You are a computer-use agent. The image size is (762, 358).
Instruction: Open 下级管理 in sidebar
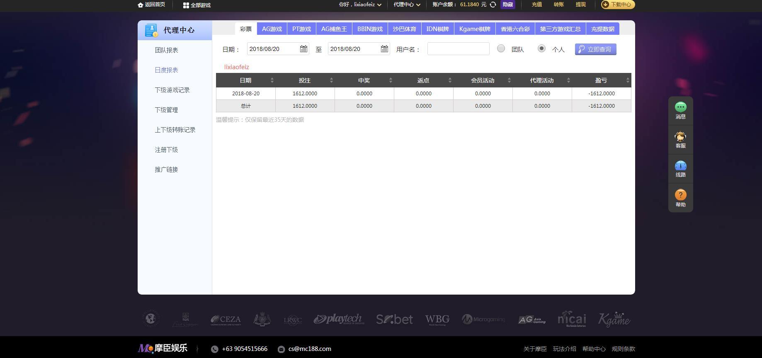(167, 110)
